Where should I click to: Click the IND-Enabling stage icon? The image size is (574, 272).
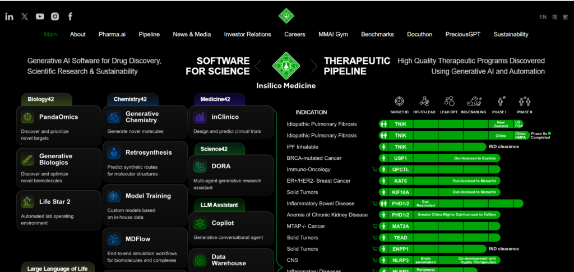[x=474, y=101]
